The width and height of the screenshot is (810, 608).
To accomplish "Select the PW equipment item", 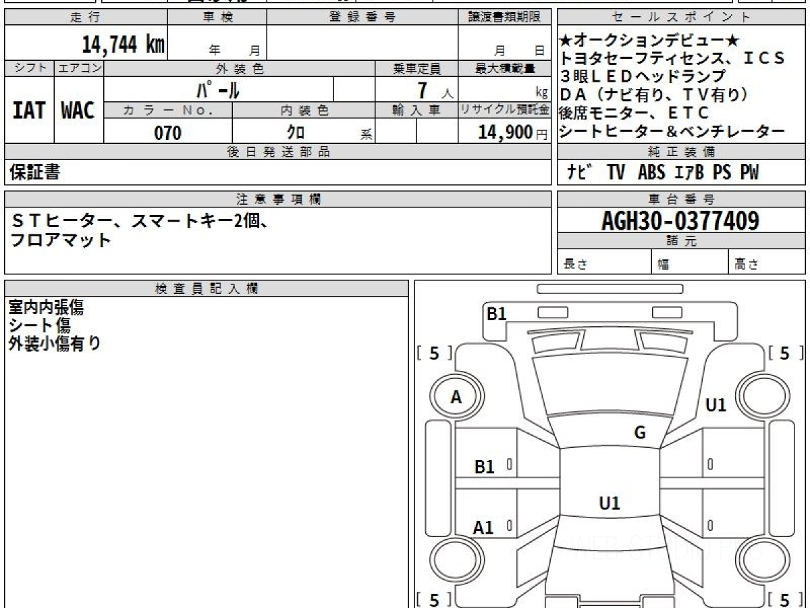I will [x=749, y=172].
